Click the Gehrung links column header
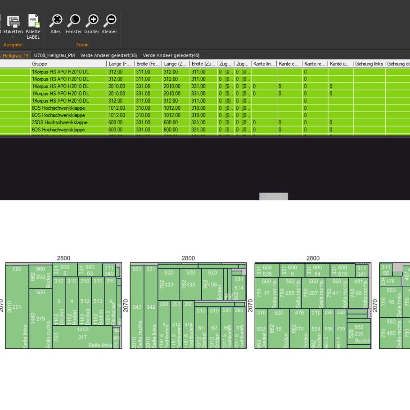 (x=369, y=64)
